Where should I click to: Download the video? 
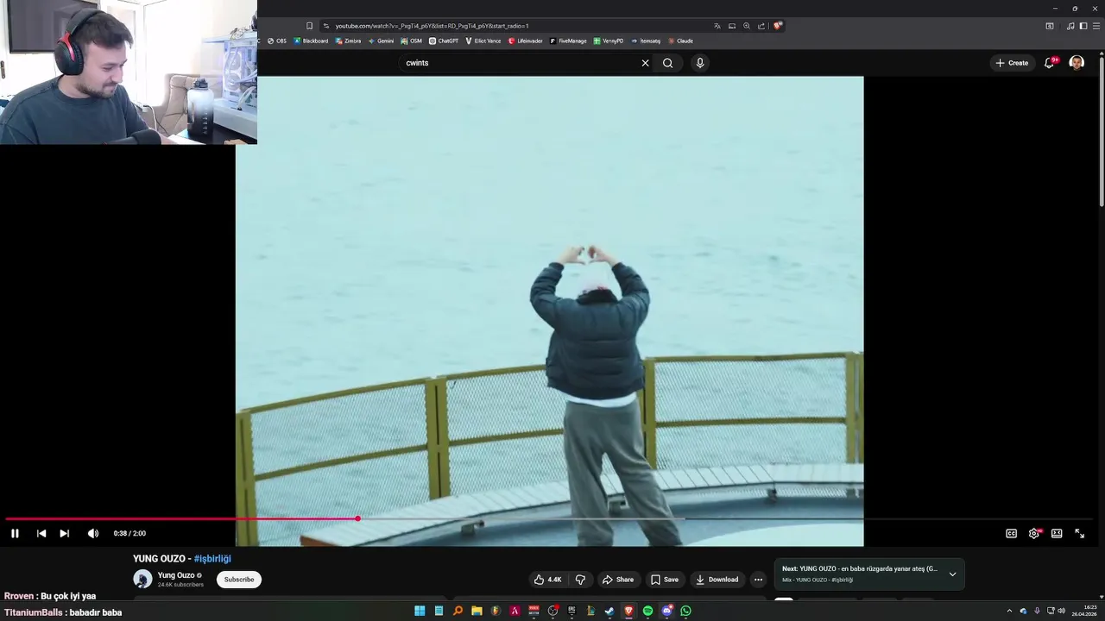pyautogui.click(x=717, y=580)
